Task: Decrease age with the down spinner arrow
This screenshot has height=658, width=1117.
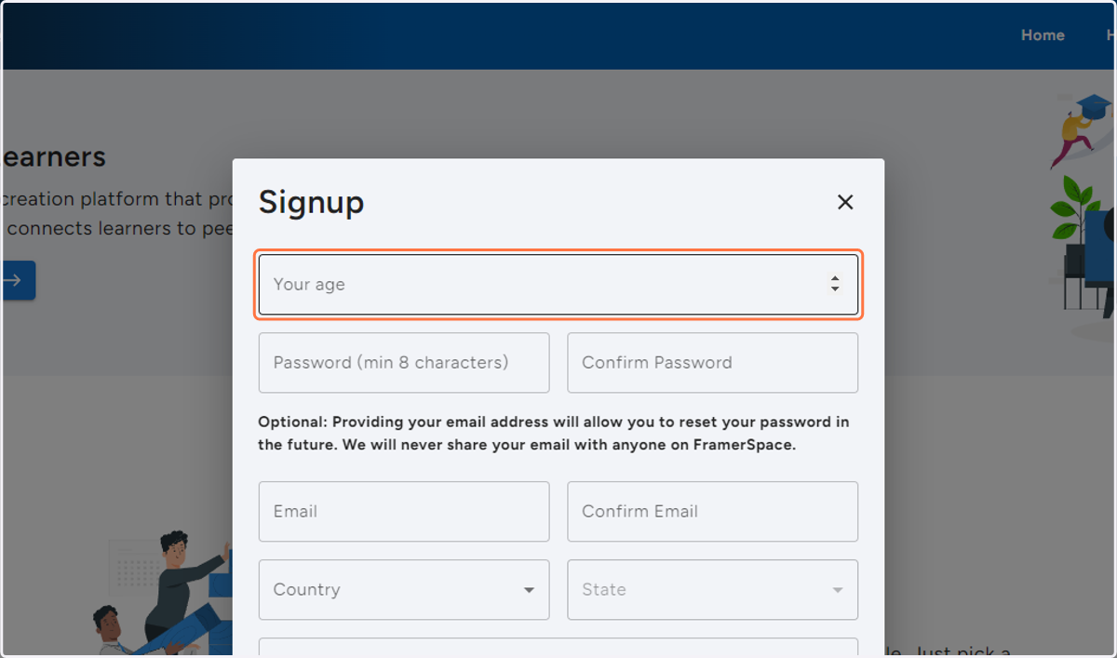Action: pos(835,289)
